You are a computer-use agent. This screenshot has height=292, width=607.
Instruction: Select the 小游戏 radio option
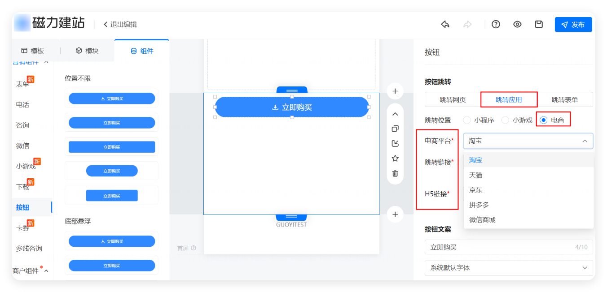tap(506, 120)
